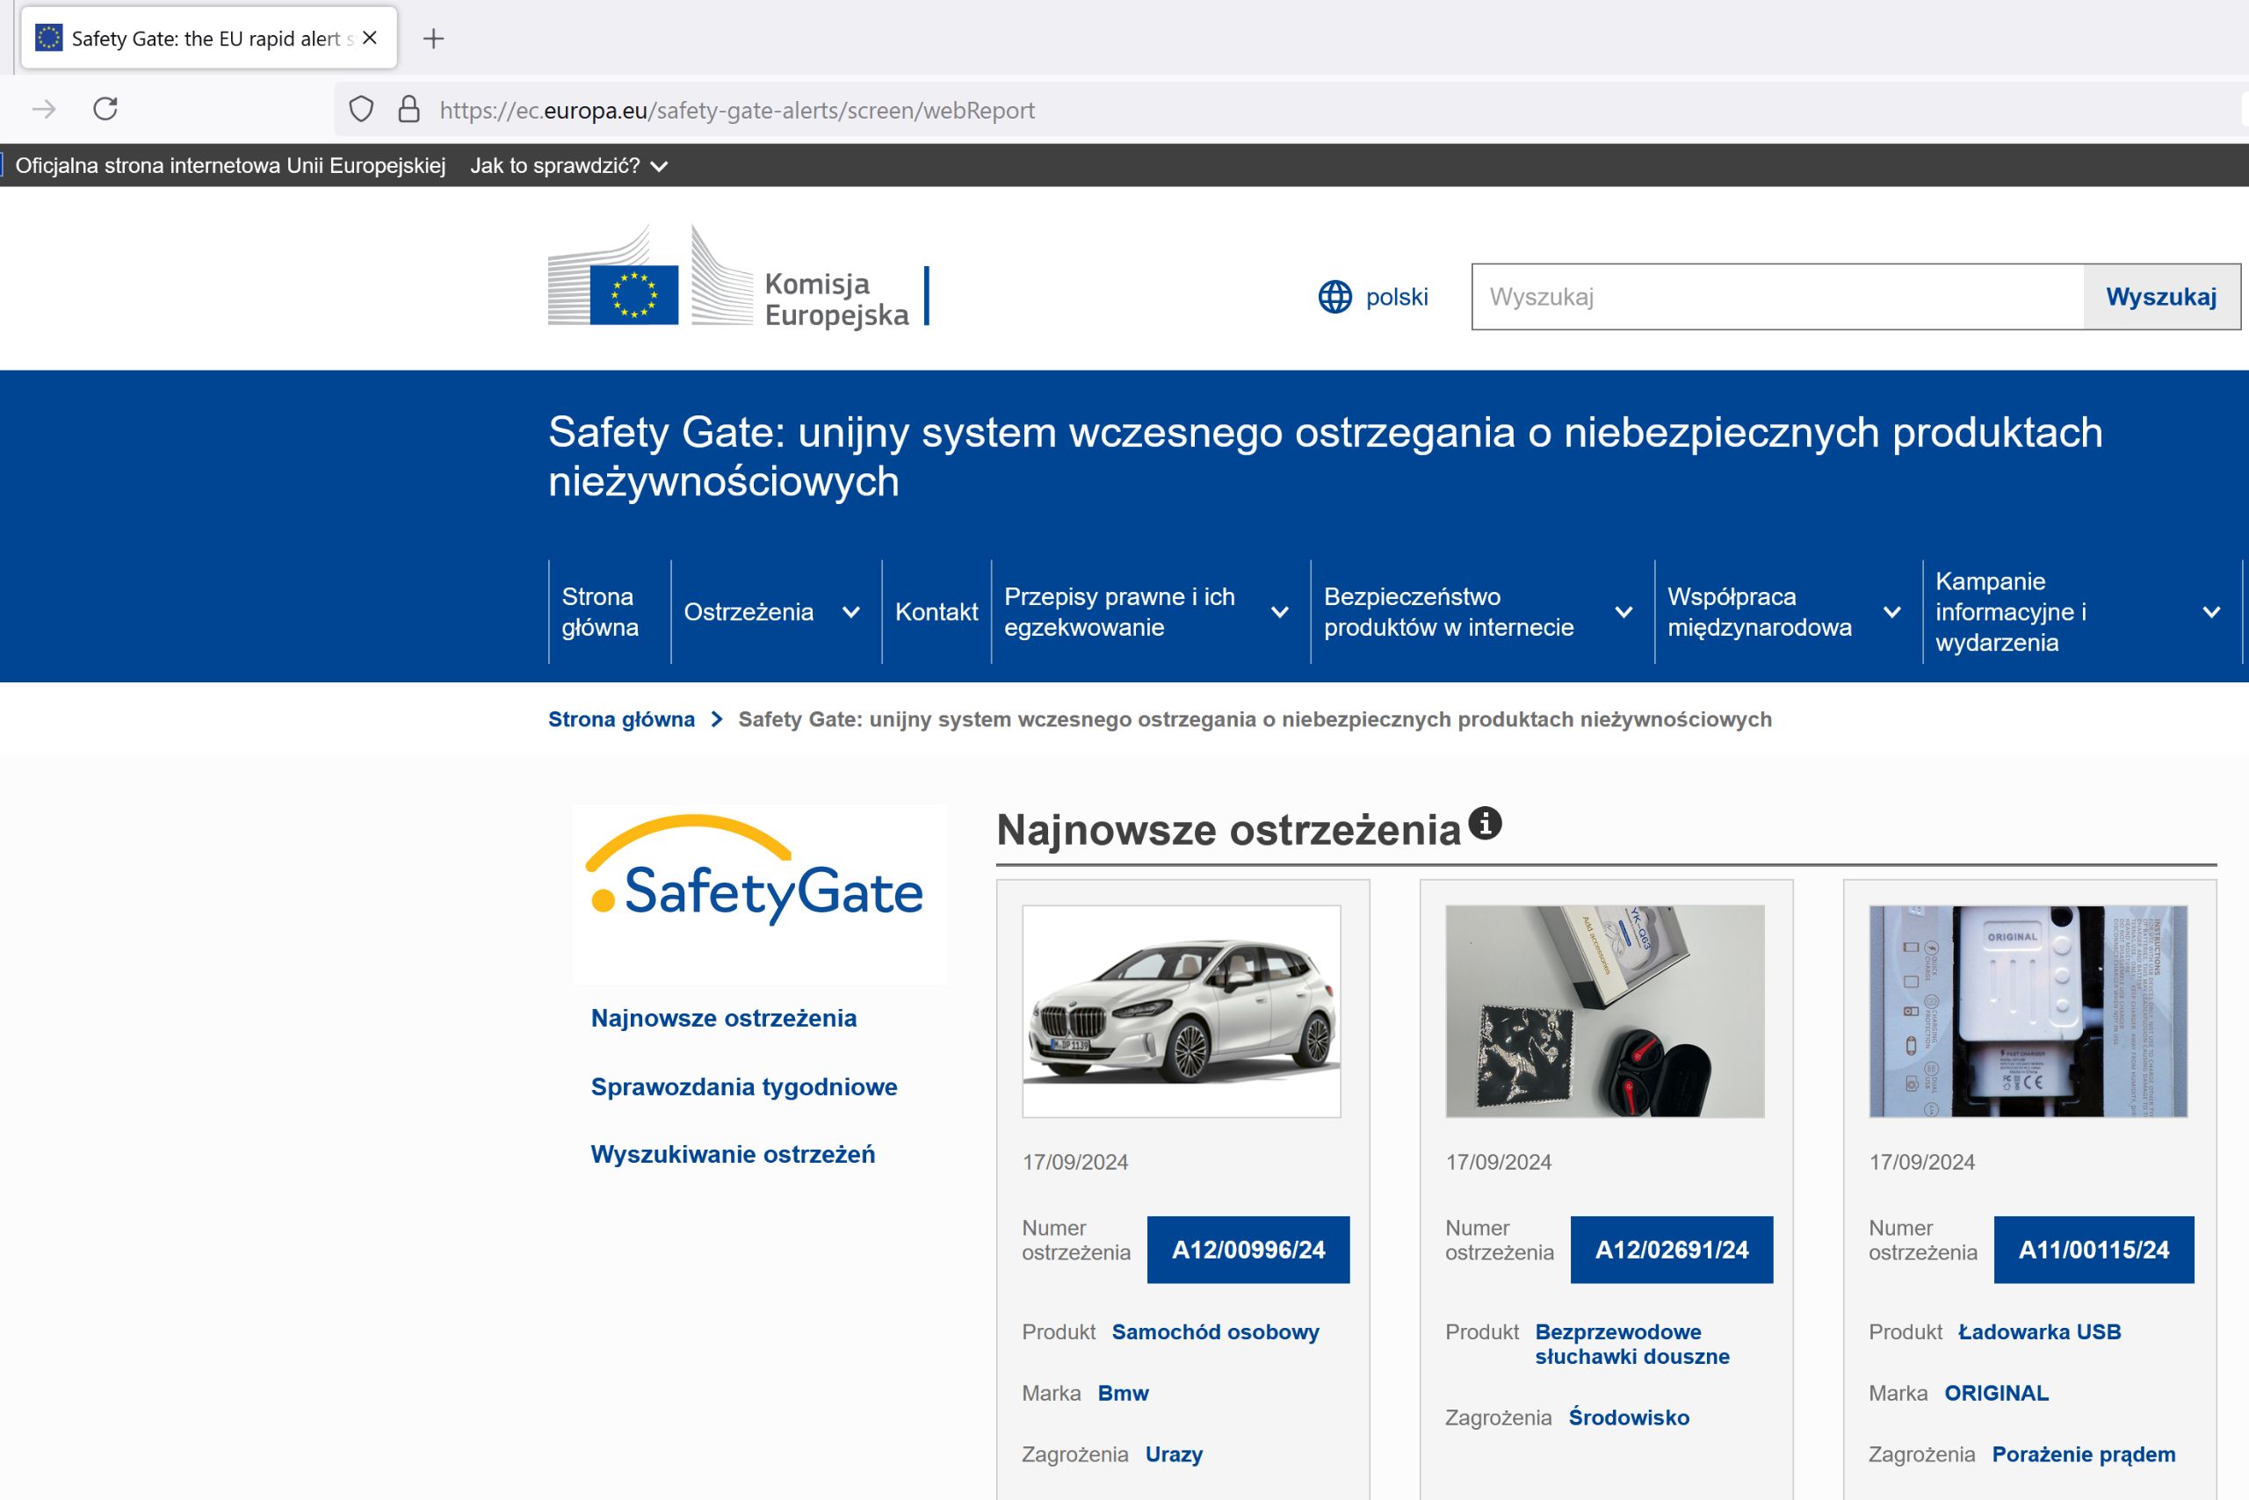This screenshot has height=1500, width=2249.
Task: Click the 'Strona główna' breadcrumb link
Action: click(x=621, y=719)
